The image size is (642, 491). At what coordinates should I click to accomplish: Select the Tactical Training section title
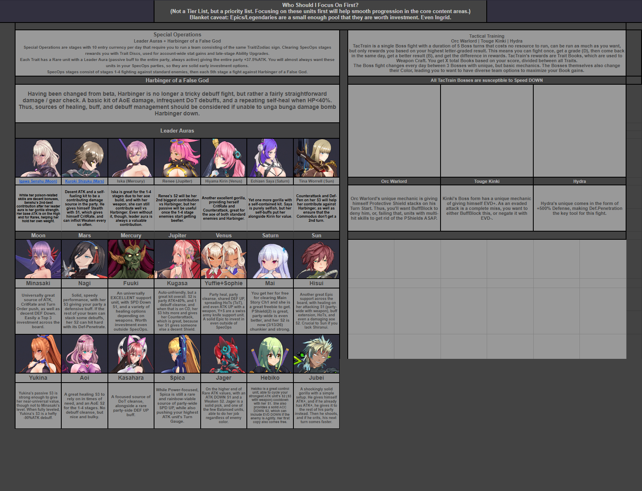pos(487,36)
